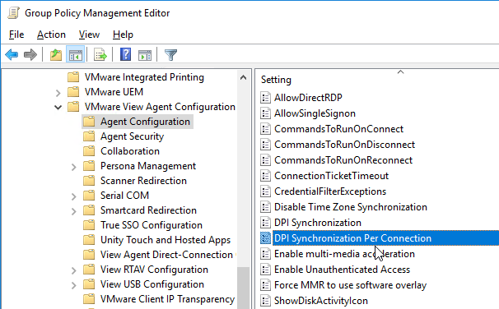The height and width of the screenshot is (309, 499).
Task: Select the AllowSingleSignon setting text
Action: (315, 113)
